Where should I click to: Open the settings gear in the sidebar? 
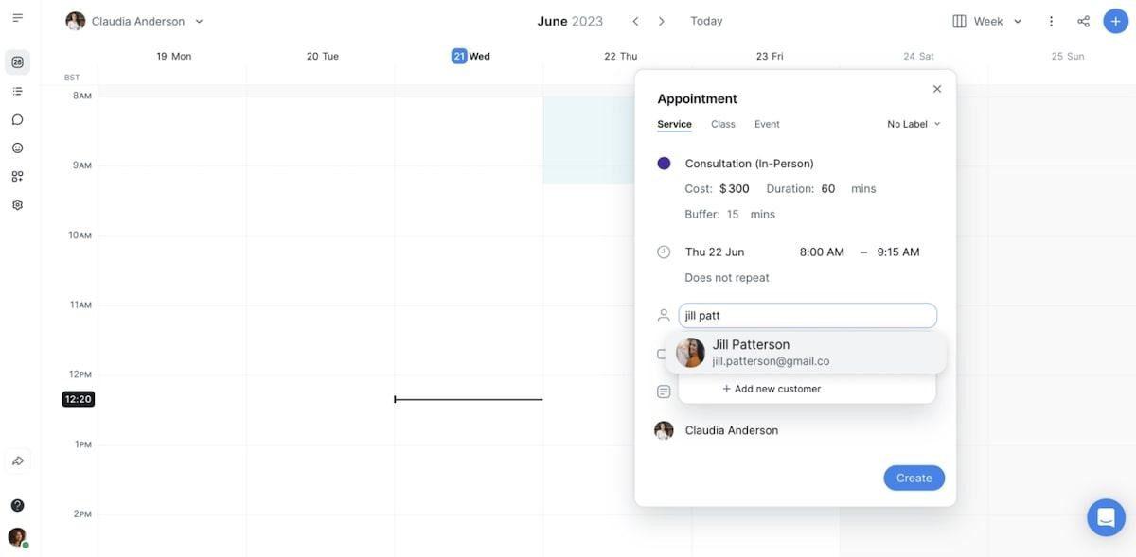pyautogui.click(x=17, y=204)
